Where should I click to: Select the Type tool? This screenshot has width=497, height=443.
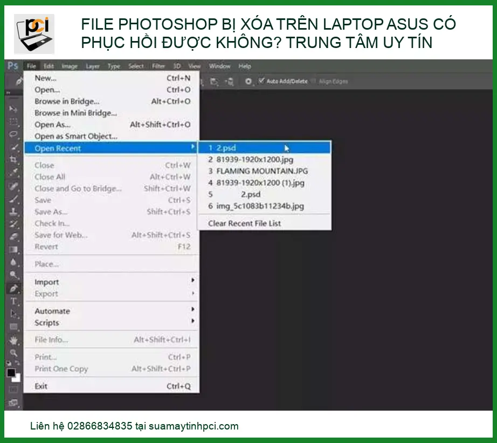(x=13, y=300)
